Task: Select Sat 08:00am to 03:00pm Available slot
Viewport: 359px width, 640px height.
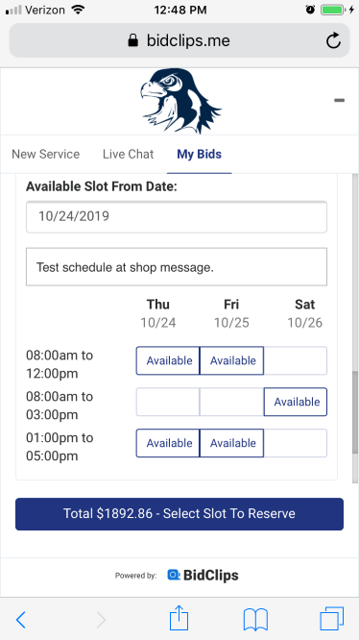Action: click(x=296, y=402)
